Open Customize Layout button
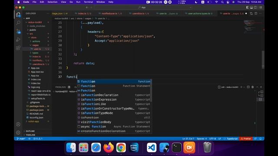The width and height of the screenshot is (278, 156). pos(261,7)
